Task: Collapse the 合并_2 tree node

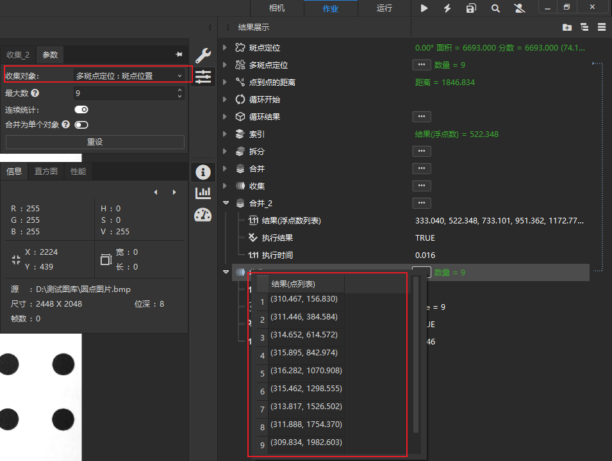Action: [x=226, y=203]
